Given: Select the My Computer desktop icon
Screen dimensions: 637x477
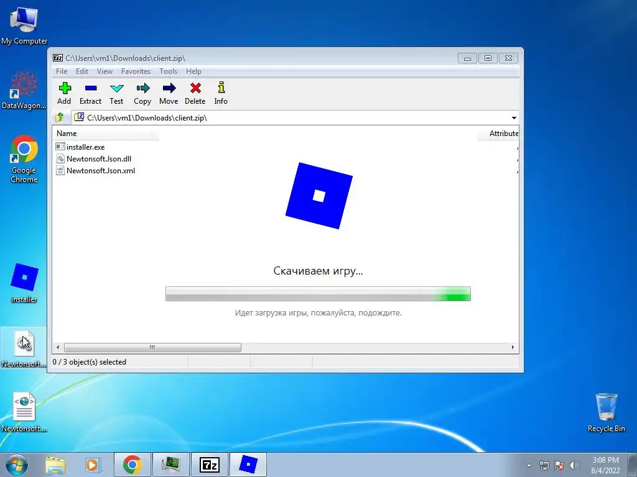Looking at the screenshot, I should coord(24,25).
